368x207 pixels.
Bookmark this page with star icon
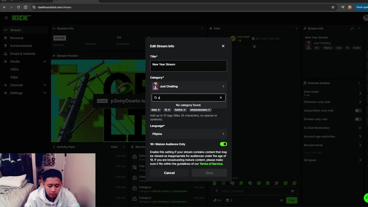pos(333,7)
